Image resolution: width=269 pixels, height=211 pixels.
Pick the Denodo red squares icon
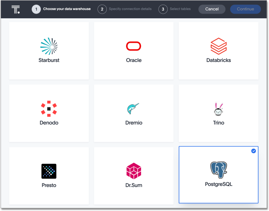[49, 109]
